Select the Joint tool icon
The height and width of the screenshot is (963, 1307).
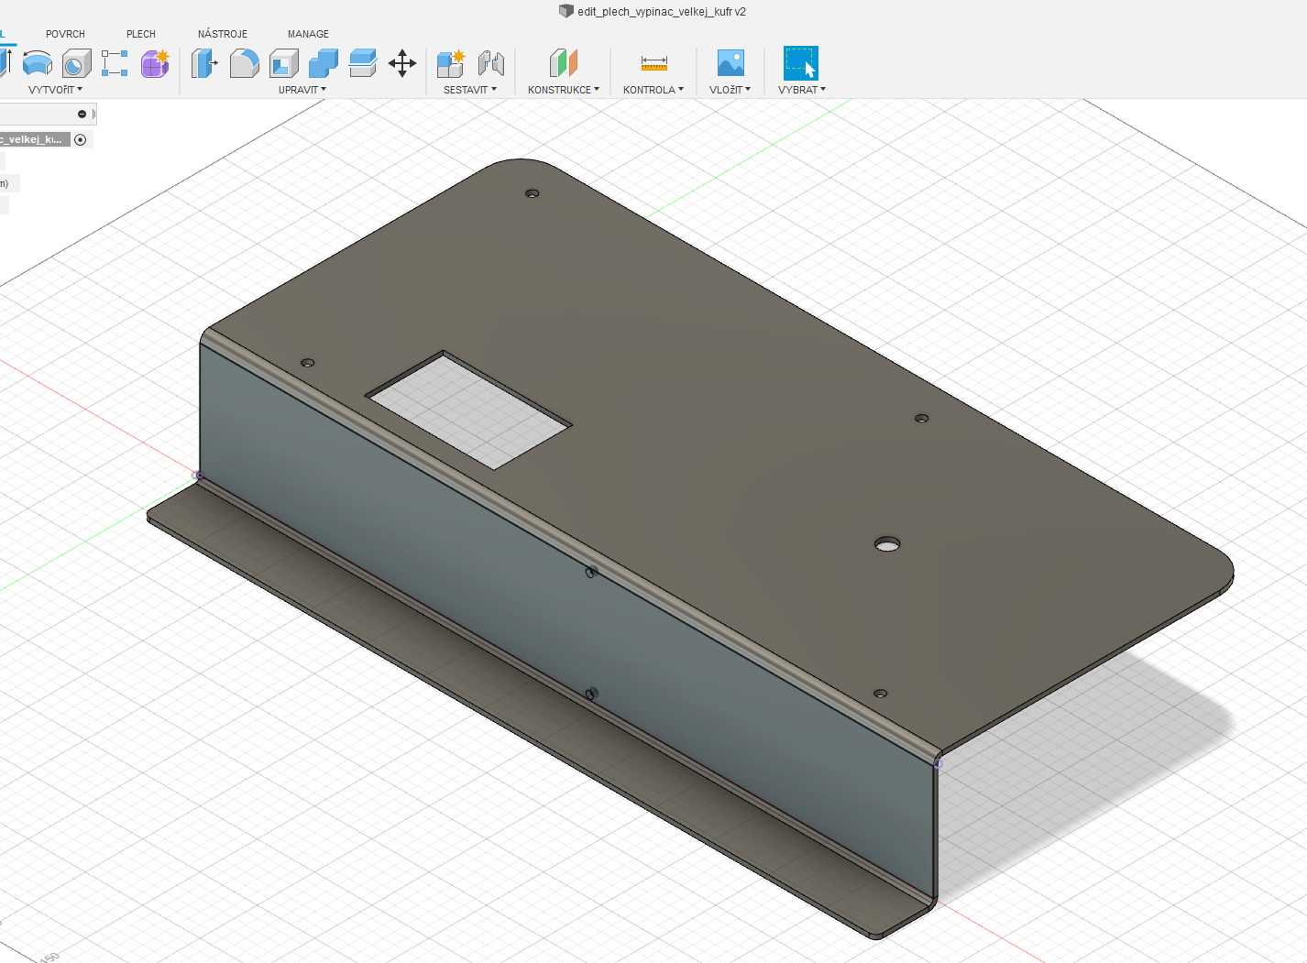(491, 63)
